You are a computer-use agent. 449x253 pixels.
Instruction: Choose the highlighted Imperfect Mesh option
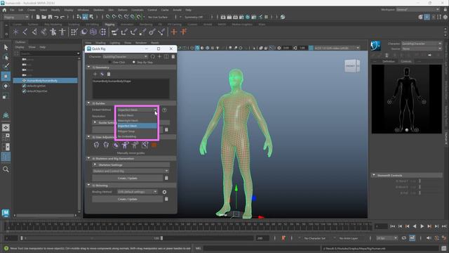(x=138, y=126)
